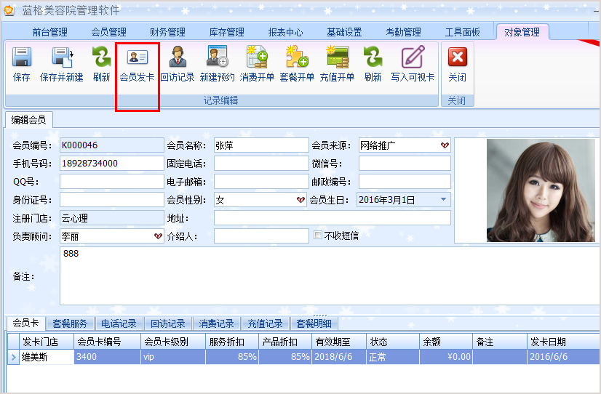601x394 pixels.
Task: Open the 回访记录 bottom tab
Action: 168,323
